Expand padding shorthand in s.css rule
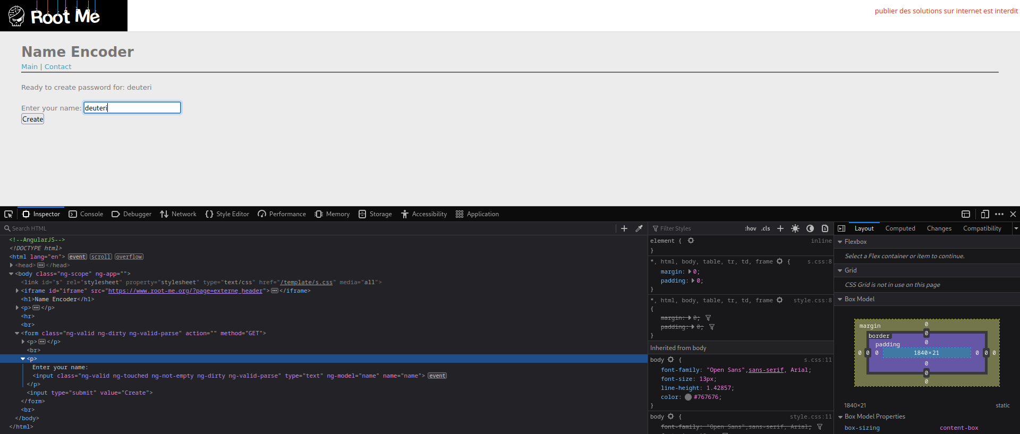 693,280
